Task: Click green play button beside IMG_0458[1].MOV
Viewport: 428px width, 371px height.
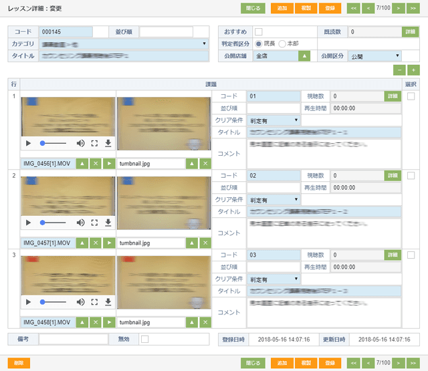Action: [x=109, y=322]
